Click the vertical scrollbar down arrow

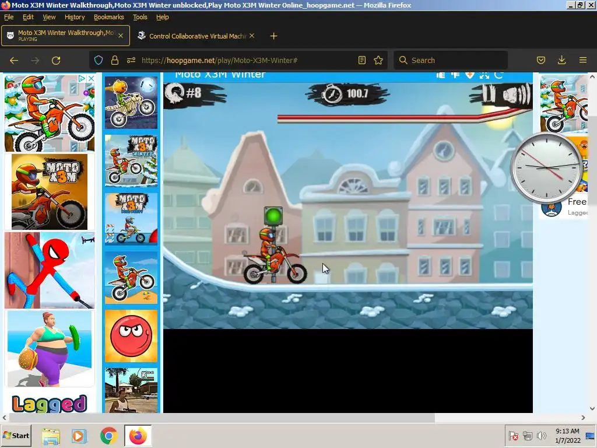[x=592, y=408]
